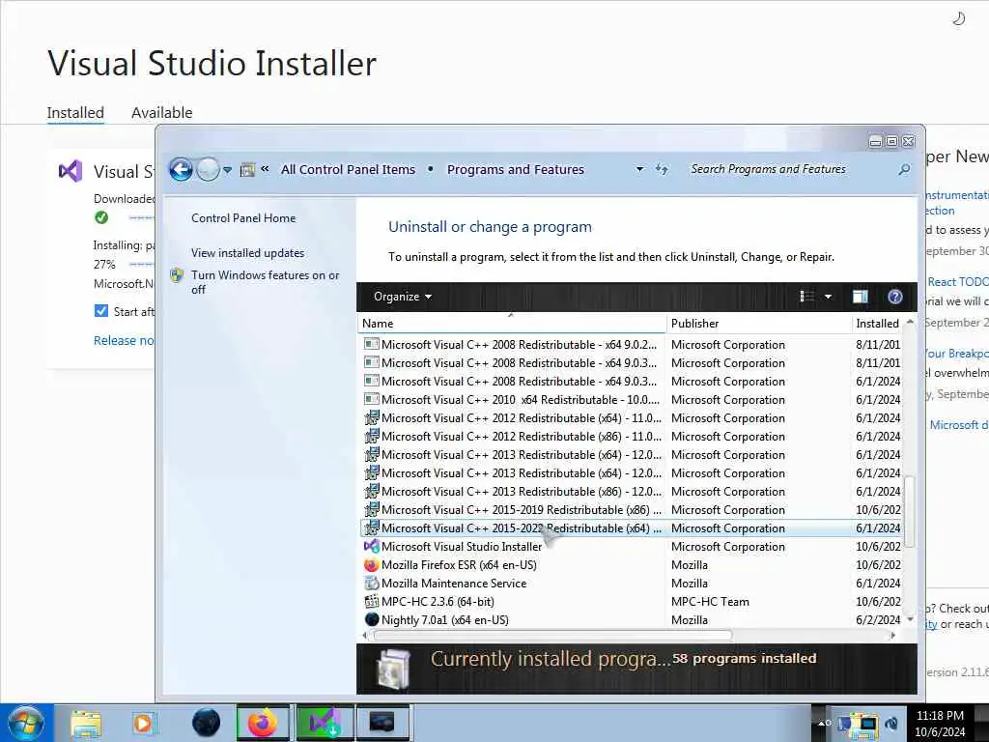Click the Control Panel icon in address bar
Image resolution: width=989 pixels, height=742 pixels.
(x=248, y=169)
